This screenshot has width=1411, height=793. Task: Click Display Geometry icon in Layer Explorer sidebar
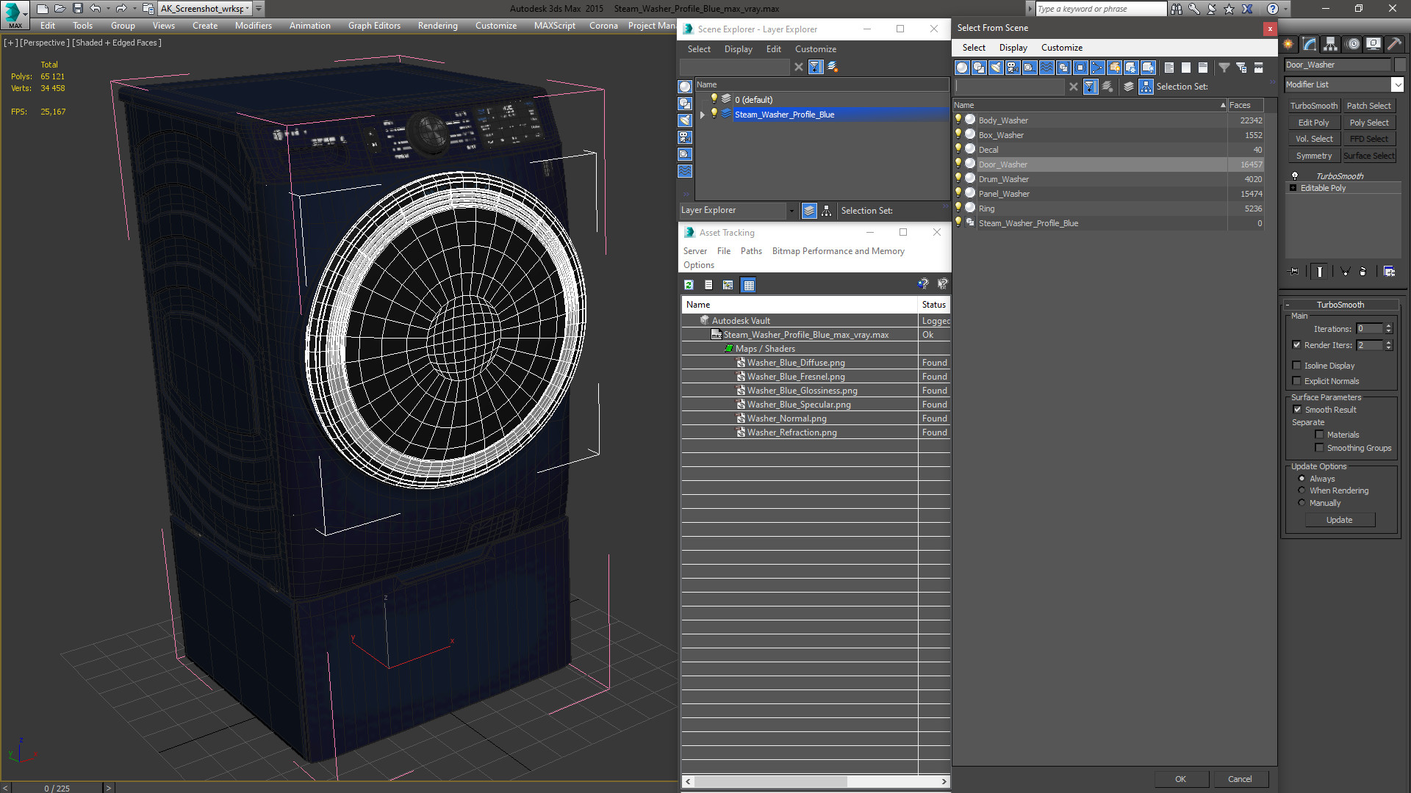click(x=685, y=87)
